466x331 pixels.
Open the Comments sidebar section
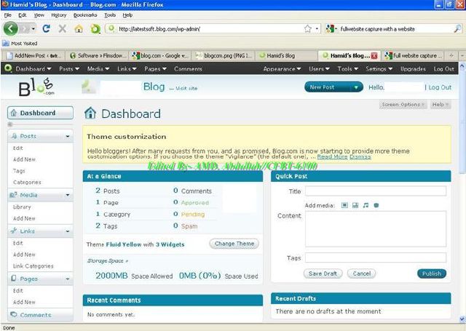click(41, 315)
